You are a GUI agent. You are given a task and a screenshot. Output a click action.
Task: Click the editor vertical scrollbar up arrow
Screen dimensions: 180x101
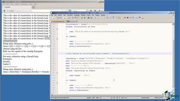[173, 24]
